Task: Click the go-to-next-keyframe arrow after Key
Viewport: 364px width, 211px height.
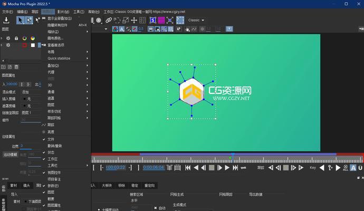Action: [x=338, y=168]
